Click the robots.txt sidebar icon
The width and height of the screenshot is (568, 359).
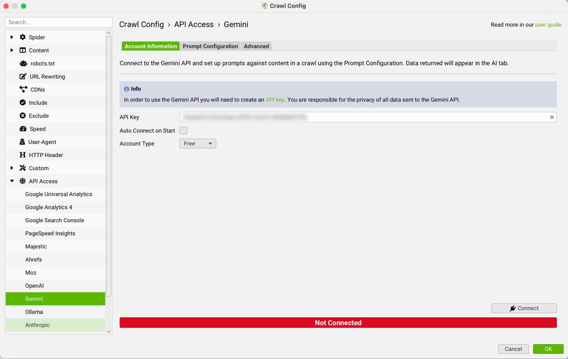click(23, 63)
